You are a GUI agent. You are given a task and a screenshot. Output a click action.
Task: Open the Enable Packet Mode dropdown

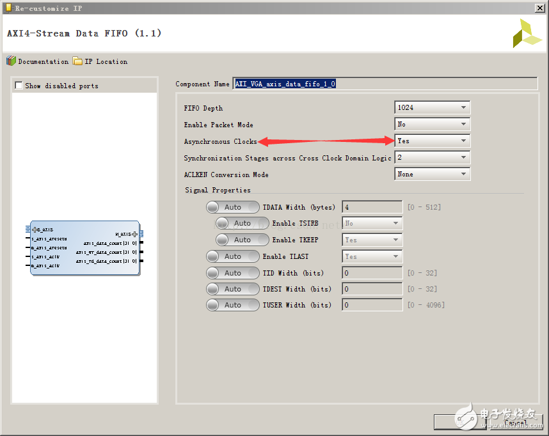tap(432, 124)
